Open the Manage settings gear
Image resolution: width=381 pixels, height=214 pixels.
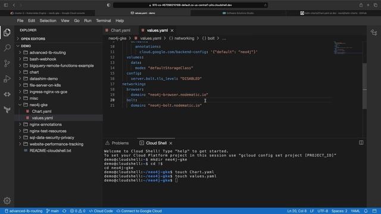(7, 201)
